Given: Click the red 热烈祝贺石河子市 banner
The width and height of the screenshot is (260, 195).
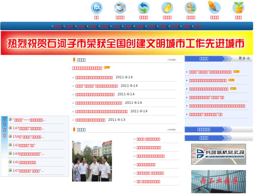Looking at the screenshot, I should 127,43.
